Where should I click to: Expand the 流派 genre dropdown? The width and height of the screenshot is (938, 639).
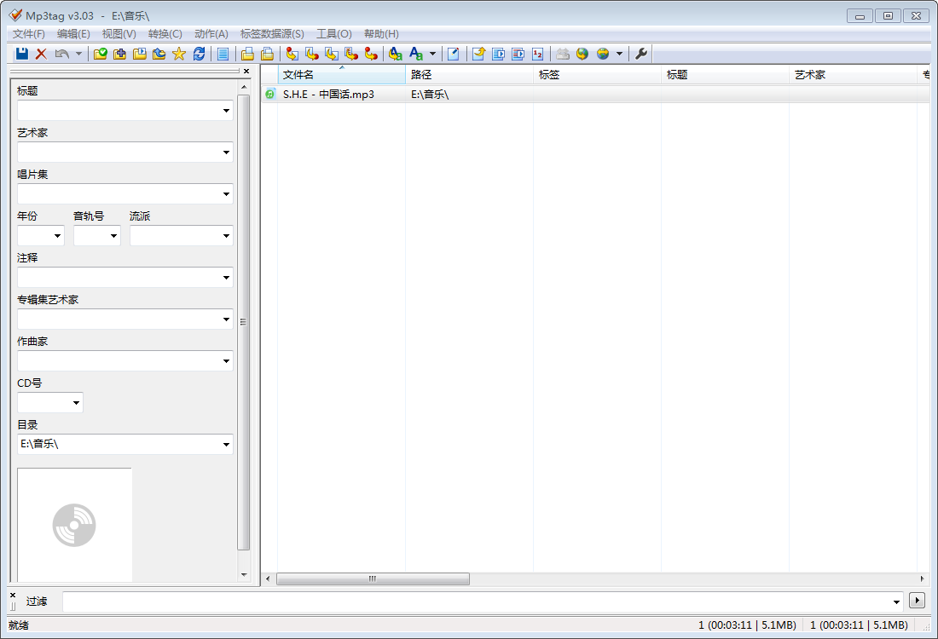coord(226,236)
